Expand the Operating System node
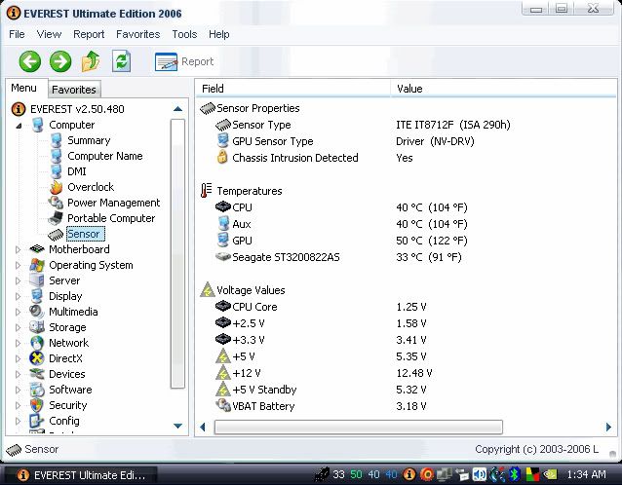 click(18, 265)
